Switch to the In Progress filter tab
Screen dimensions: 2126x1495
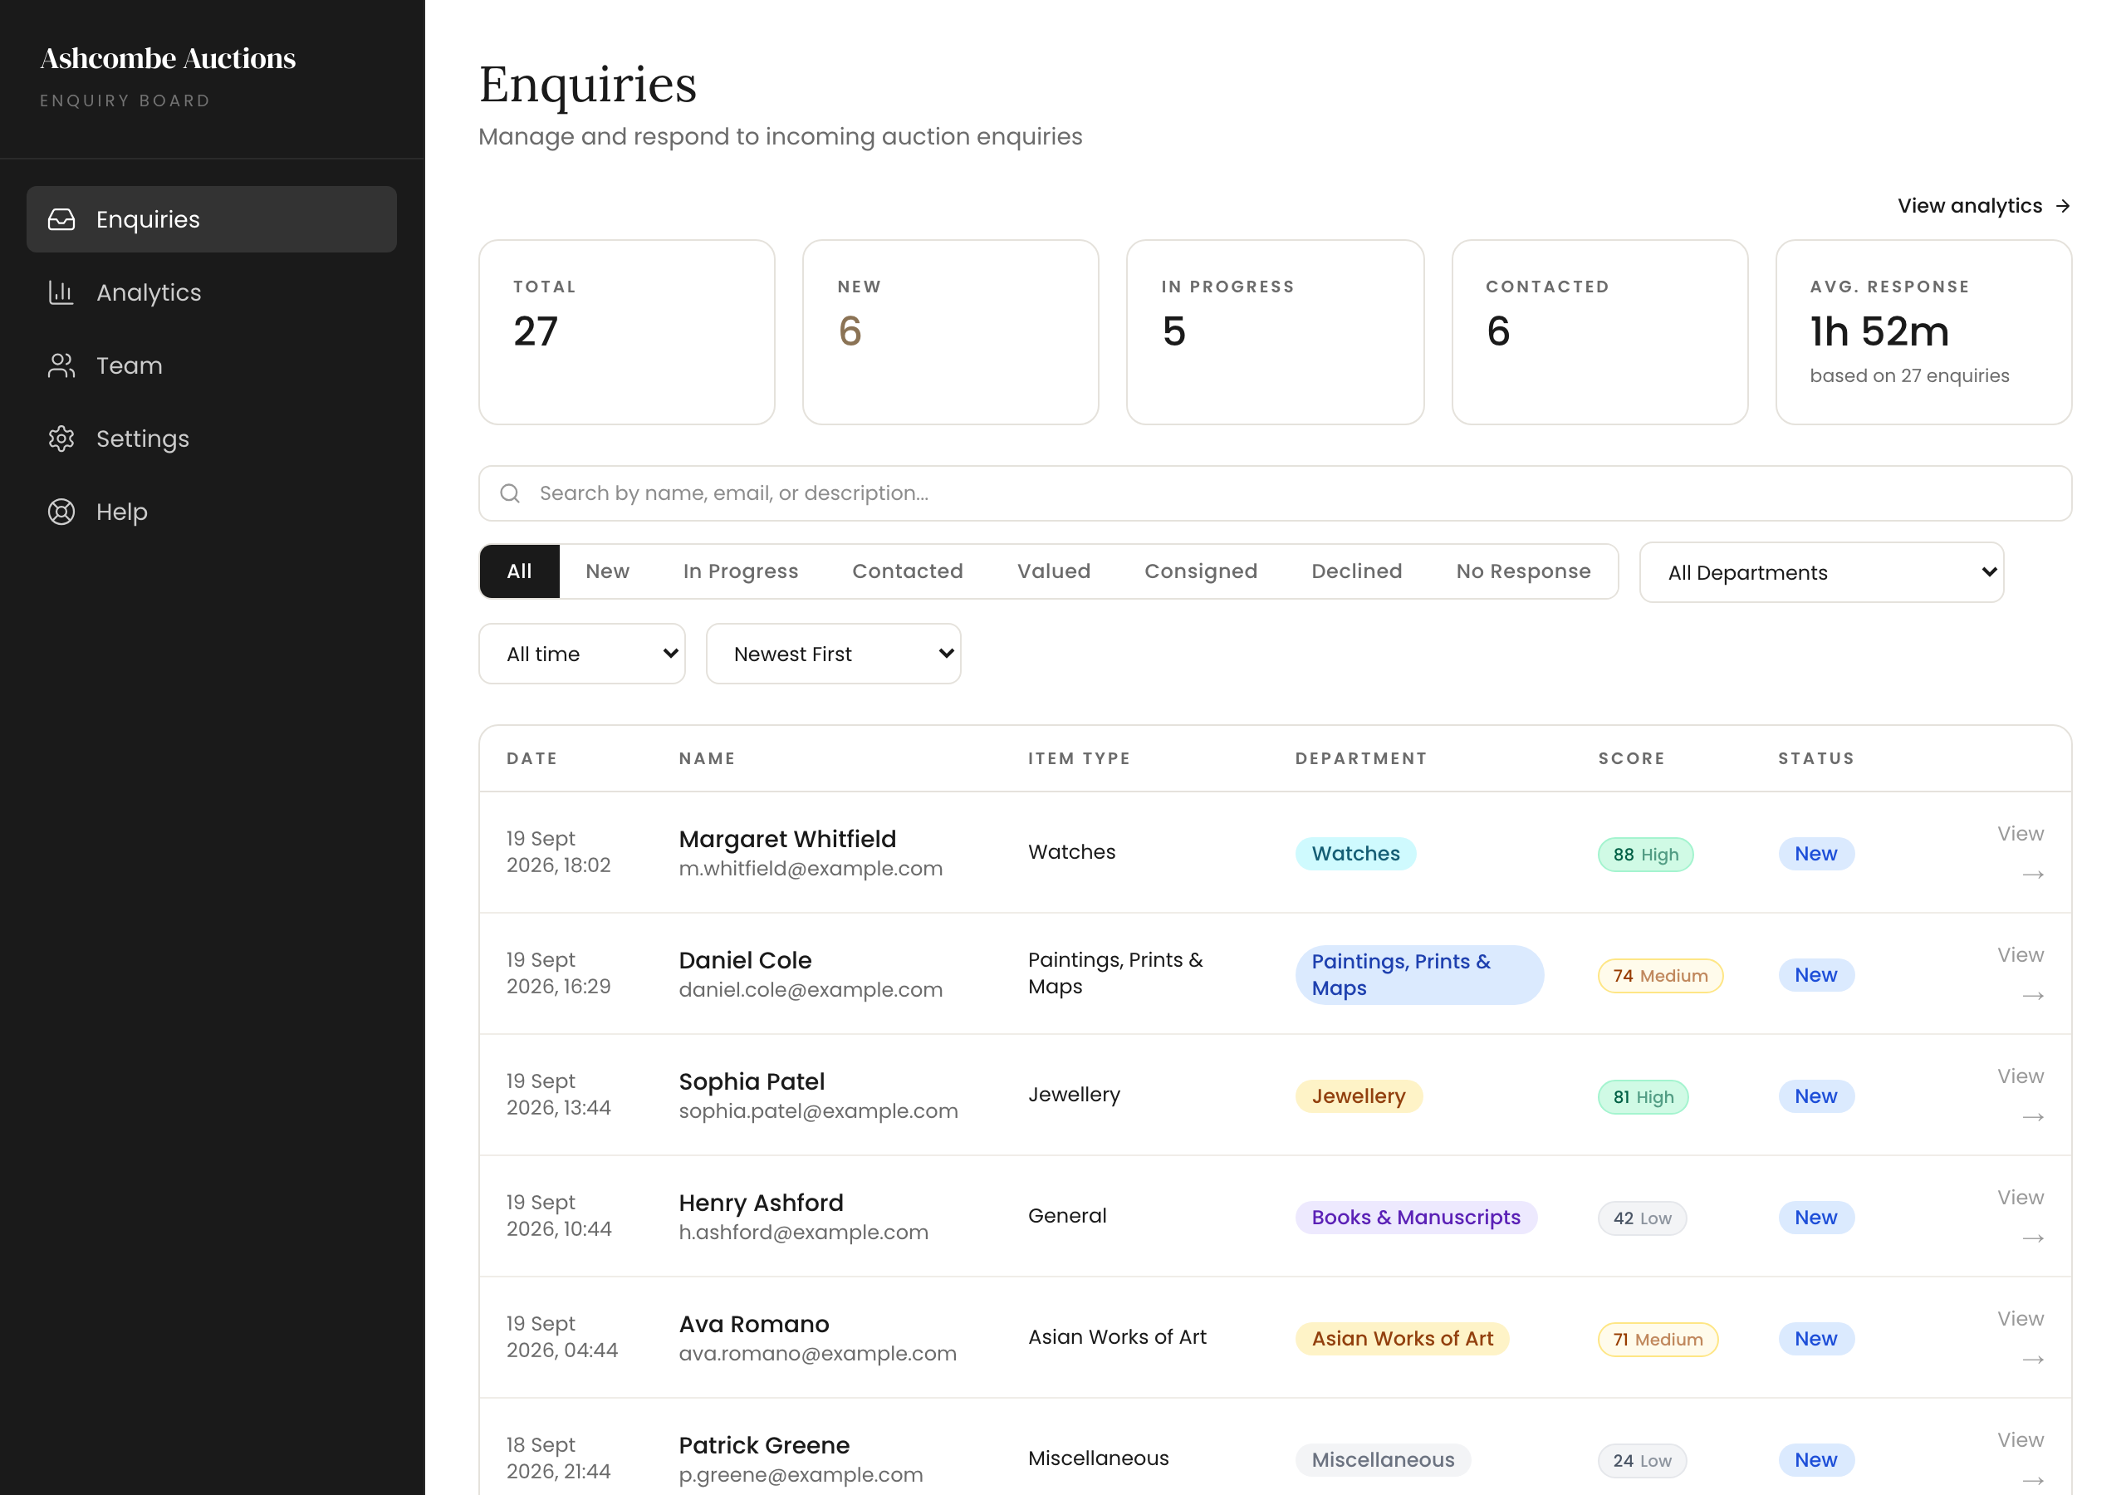[x=741, y=571]
